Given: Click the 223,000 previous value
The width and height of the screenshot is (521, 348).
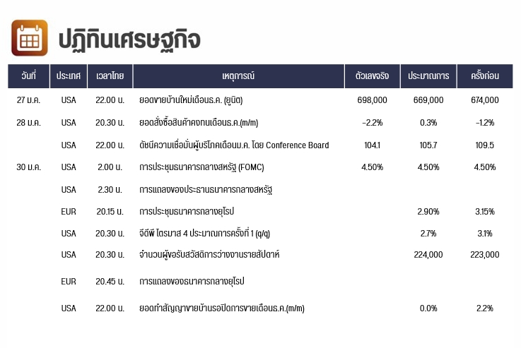Looking at the screenshot, I should click(x=485, y=255).
